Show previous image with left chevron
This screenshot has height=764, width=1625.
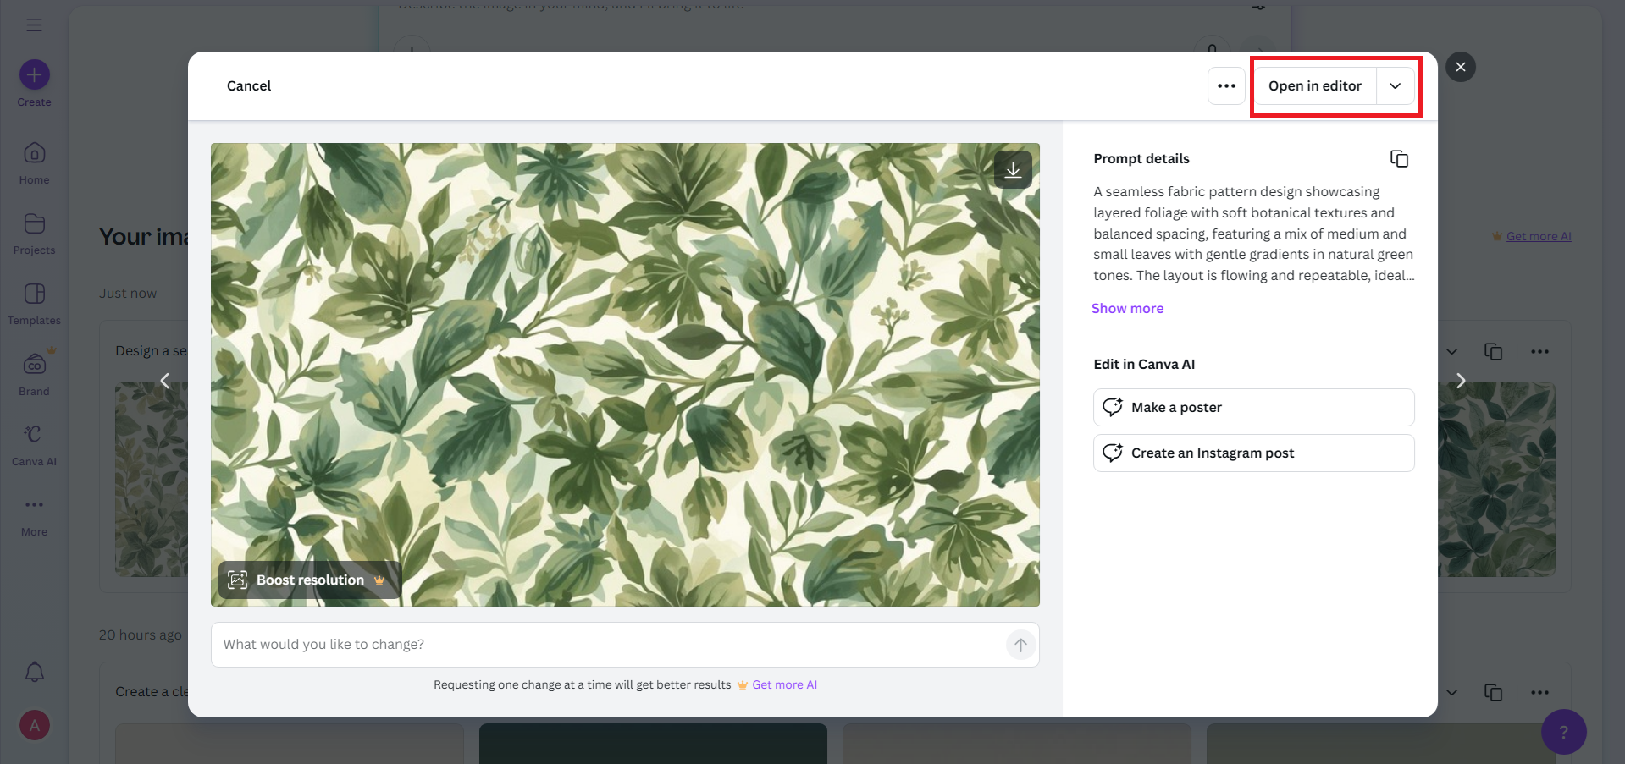(165, 381)
